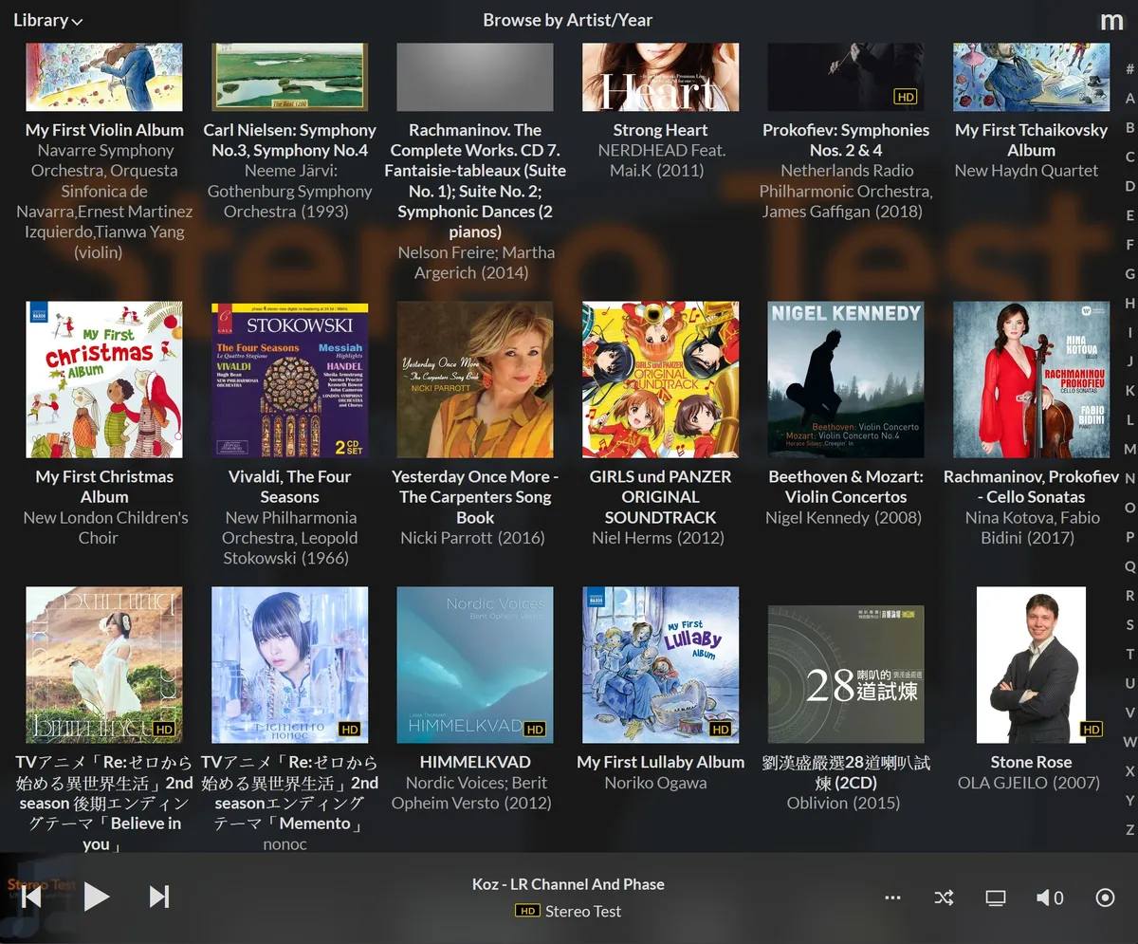The image size is (1138, 944).
Task: Open My First Christmas Album cover
Action: pyautogui.click(x=104, y=379)
